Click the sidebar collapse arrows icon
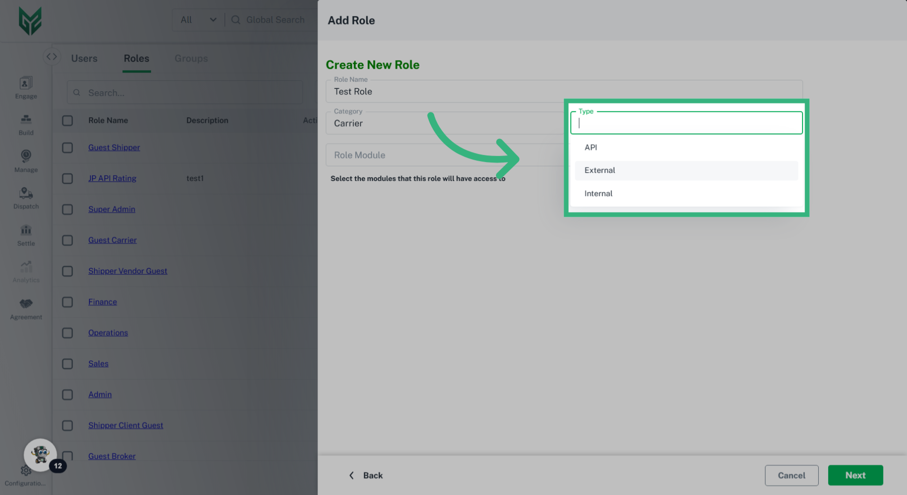 [x=51, y=57]
